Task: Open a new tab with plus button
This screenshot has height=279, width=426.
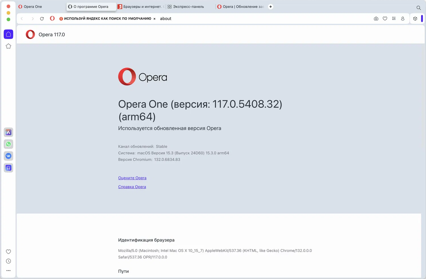Action: coord(271,7)
